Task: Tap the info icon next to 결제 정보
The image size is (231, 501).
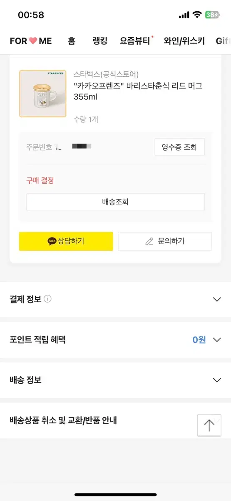Action: click(48, 299)
